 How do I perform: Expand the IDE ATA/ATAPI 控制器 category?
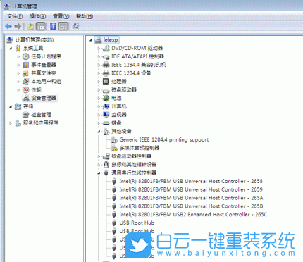pos(99,56)
